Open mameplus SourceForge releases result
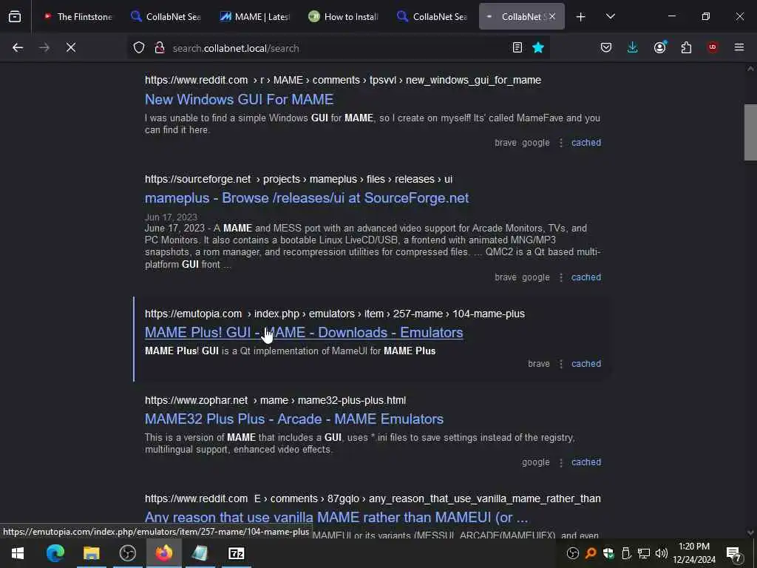The height and width of the screenshot is (568, 757). (x=307, y=198)
